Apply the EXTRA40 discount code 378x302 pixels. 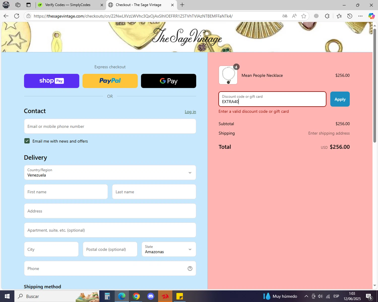pyautogui.click(x=340, y=99)
